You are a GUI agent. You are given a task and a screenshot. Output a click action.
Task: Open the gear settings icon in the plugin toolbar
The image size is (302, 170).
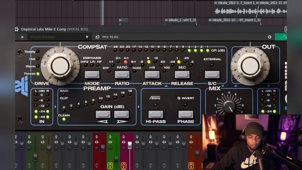pos(269,37)
